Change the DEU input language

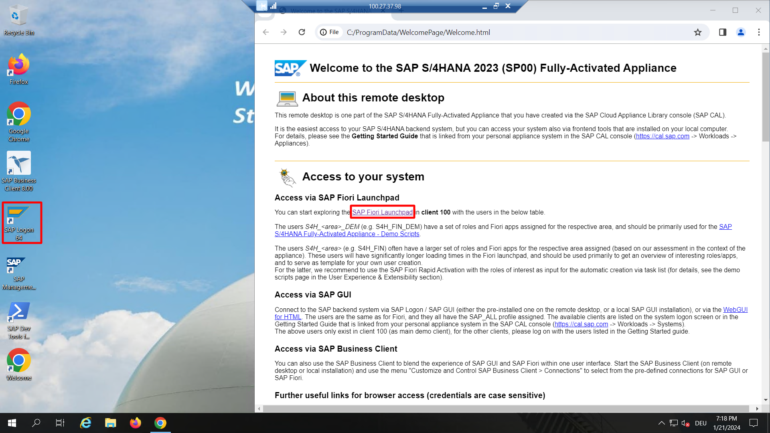[x=701, y=423]
